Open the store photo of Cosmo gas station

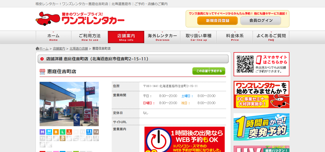[69, 104]
